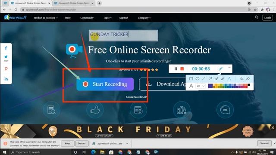Select the brush drawing tool
Image resolution: width=276 pixels, height=155 pixels.
[216, 79]
